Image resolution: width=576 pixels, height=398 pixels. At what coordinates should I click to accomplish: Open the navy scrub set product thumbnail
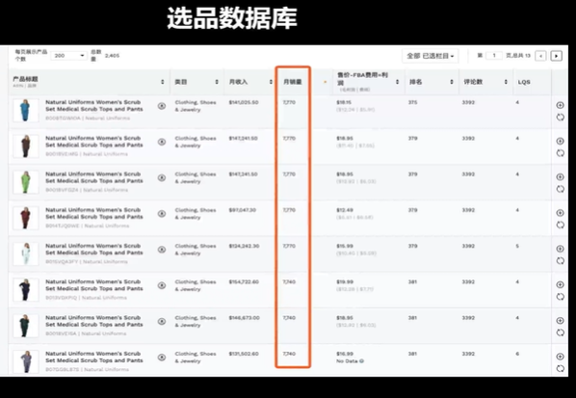tap(25, 289)
